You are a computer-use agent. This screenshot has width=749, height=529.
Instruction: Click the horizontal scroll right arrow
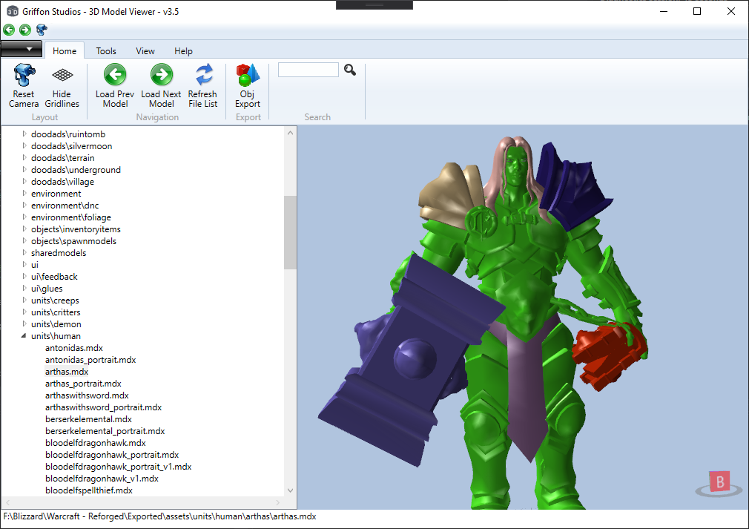coord(278,503)
